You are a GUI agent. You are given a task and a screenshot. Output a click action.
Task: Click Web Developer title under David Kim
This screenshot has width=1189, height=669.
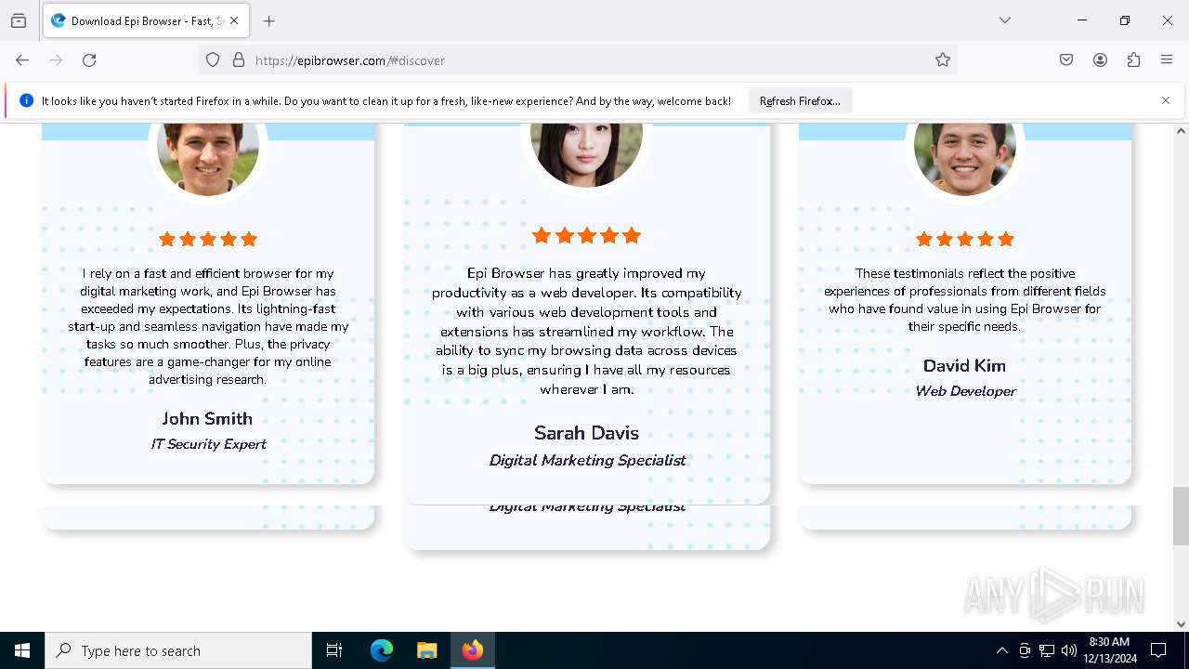click(x=965, y=391)
